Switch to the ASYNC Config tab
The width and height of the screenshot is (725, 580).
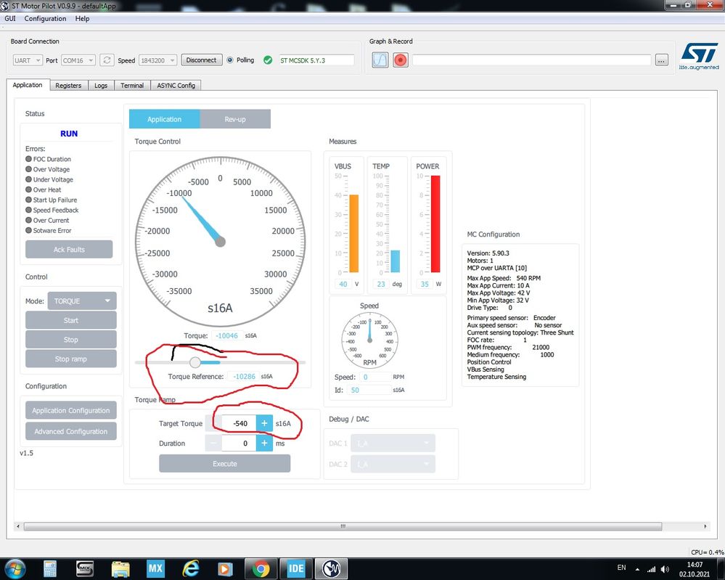176,86
